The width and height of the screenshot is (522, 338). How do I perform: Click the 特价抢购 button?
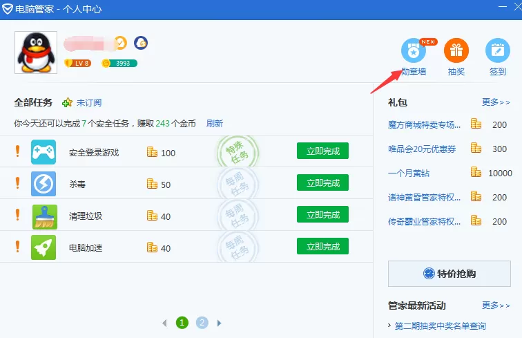click(x=449, y=274)
